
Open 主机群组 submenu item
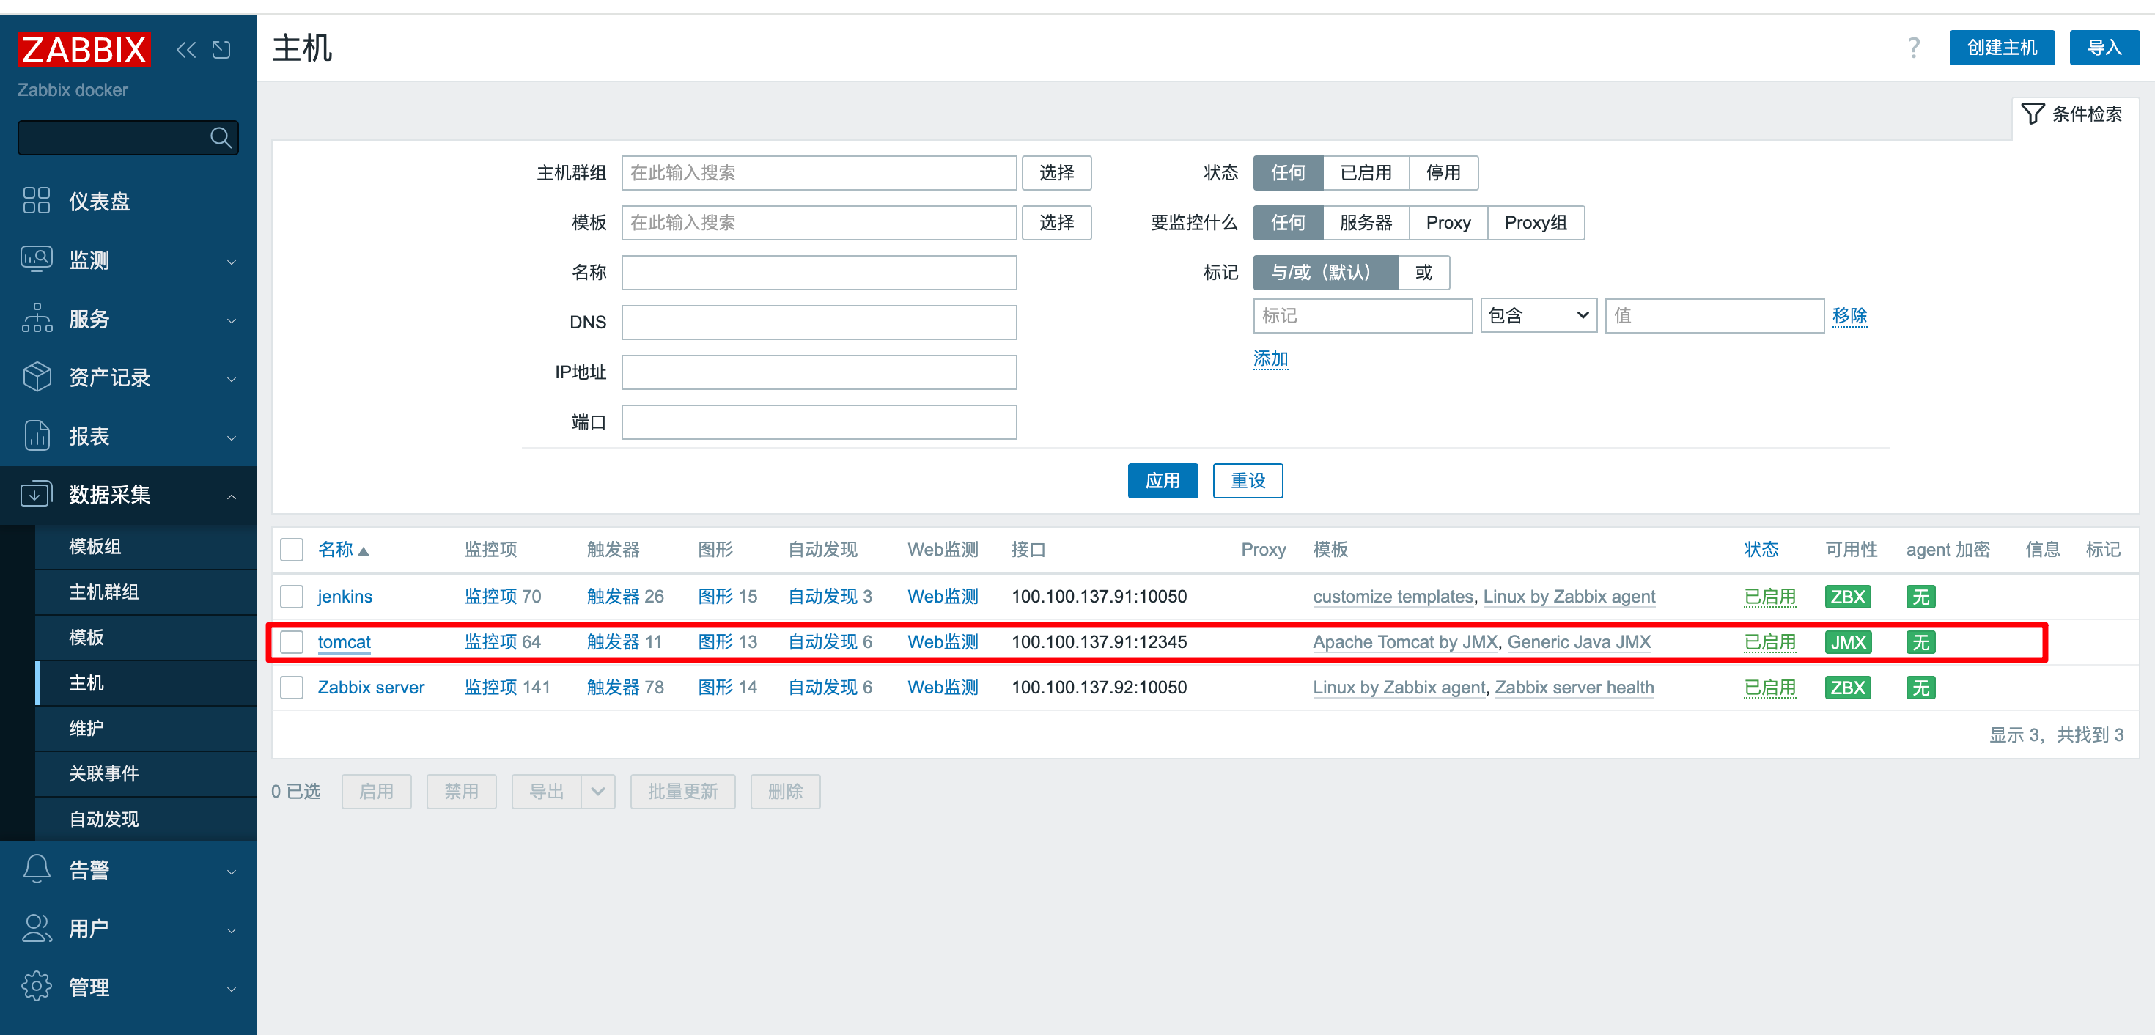coord(146,592)
